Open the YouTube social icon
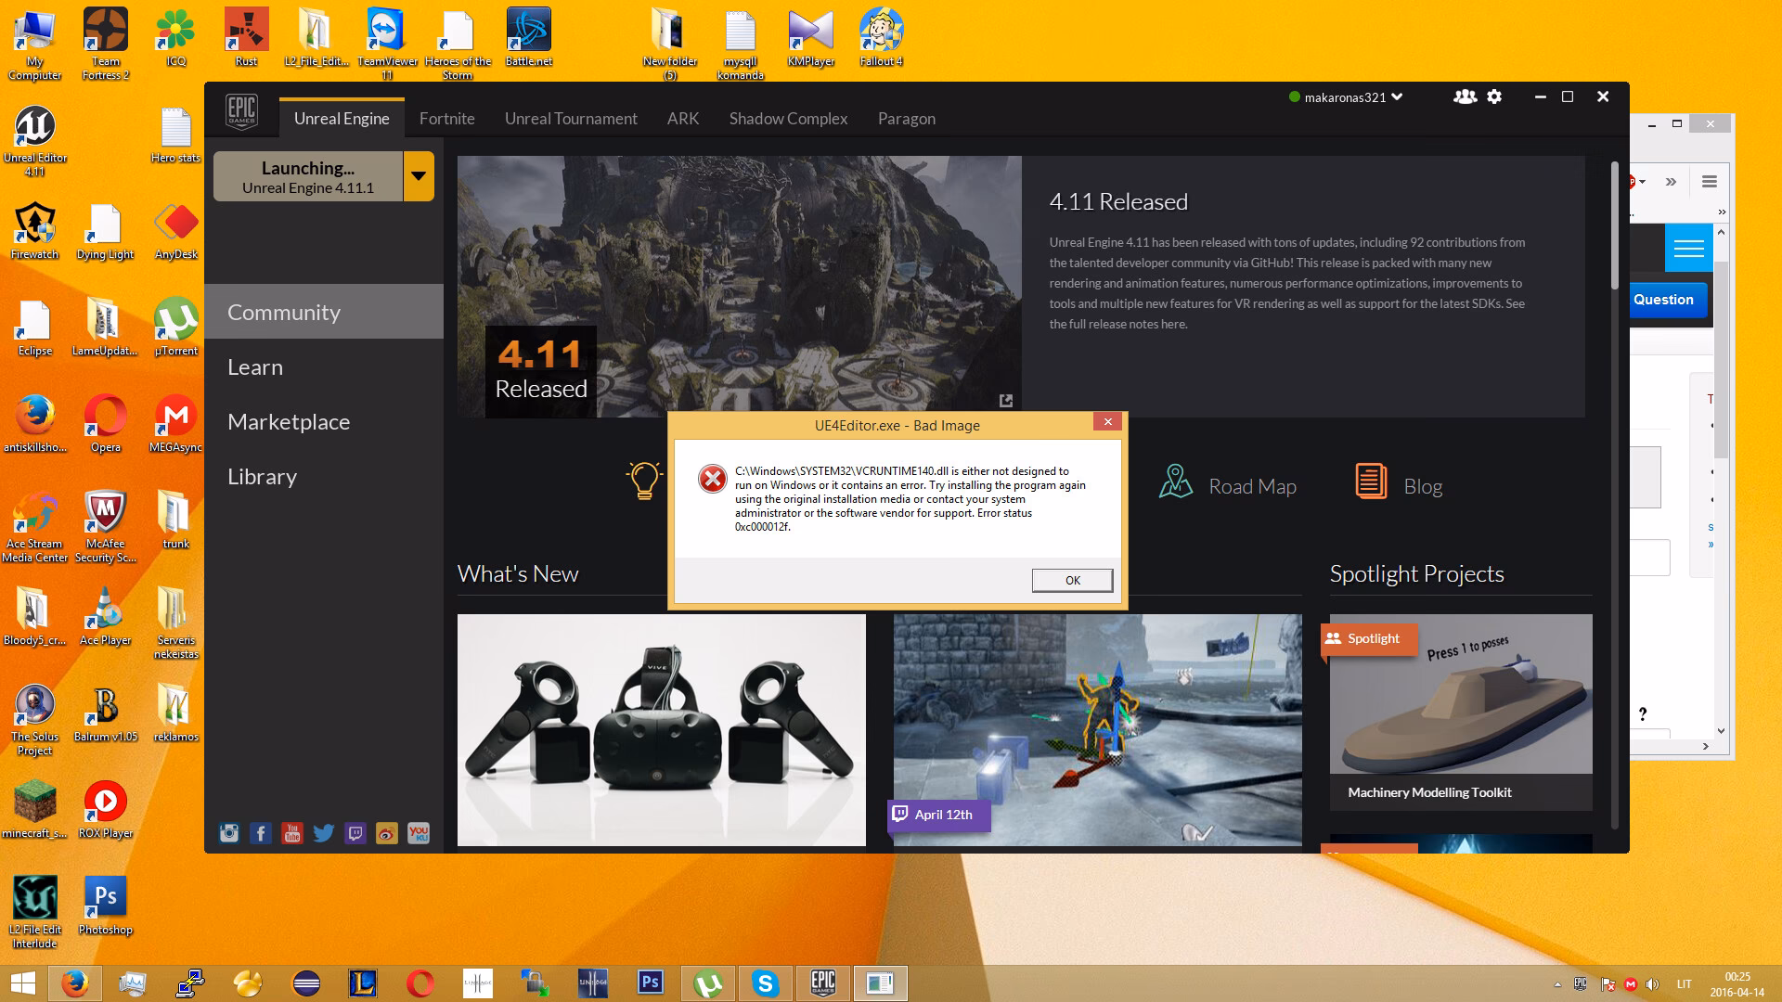The width and height of the screenshot is (1782, 1002). coord(292,833)
